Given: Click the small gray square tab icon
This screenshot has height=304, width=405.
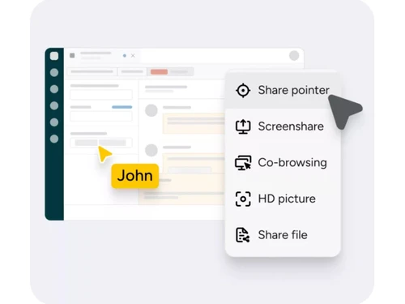Looking at the screenshot, I should [72, 55].
